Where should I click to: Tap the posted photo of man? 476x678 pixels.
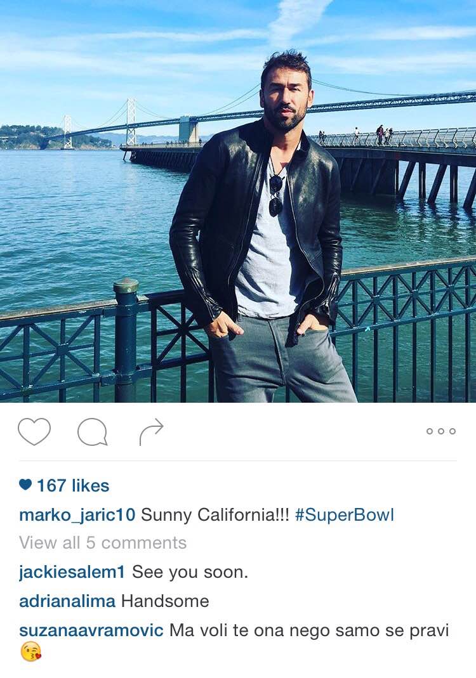click(x=238, y=201)
